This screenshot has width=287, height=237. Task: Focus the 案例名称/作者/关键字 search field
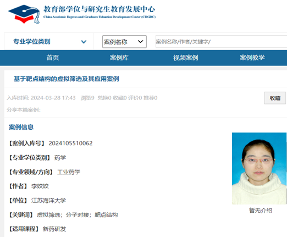coord(221,42)
